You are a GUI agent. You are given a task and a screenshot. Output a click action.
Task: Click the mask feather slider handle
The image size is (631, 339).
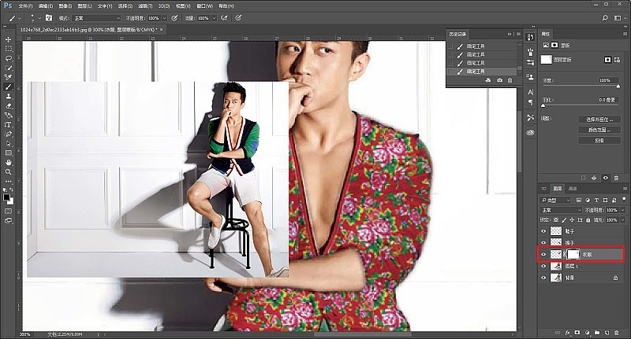[543, 106]
